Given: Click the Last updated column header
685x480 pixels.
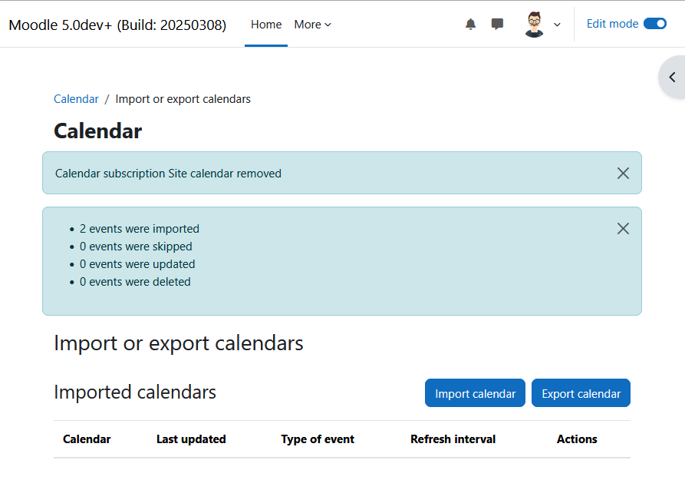Looking at the screenshot, I should pyautogui.click(x=191, y=439).
